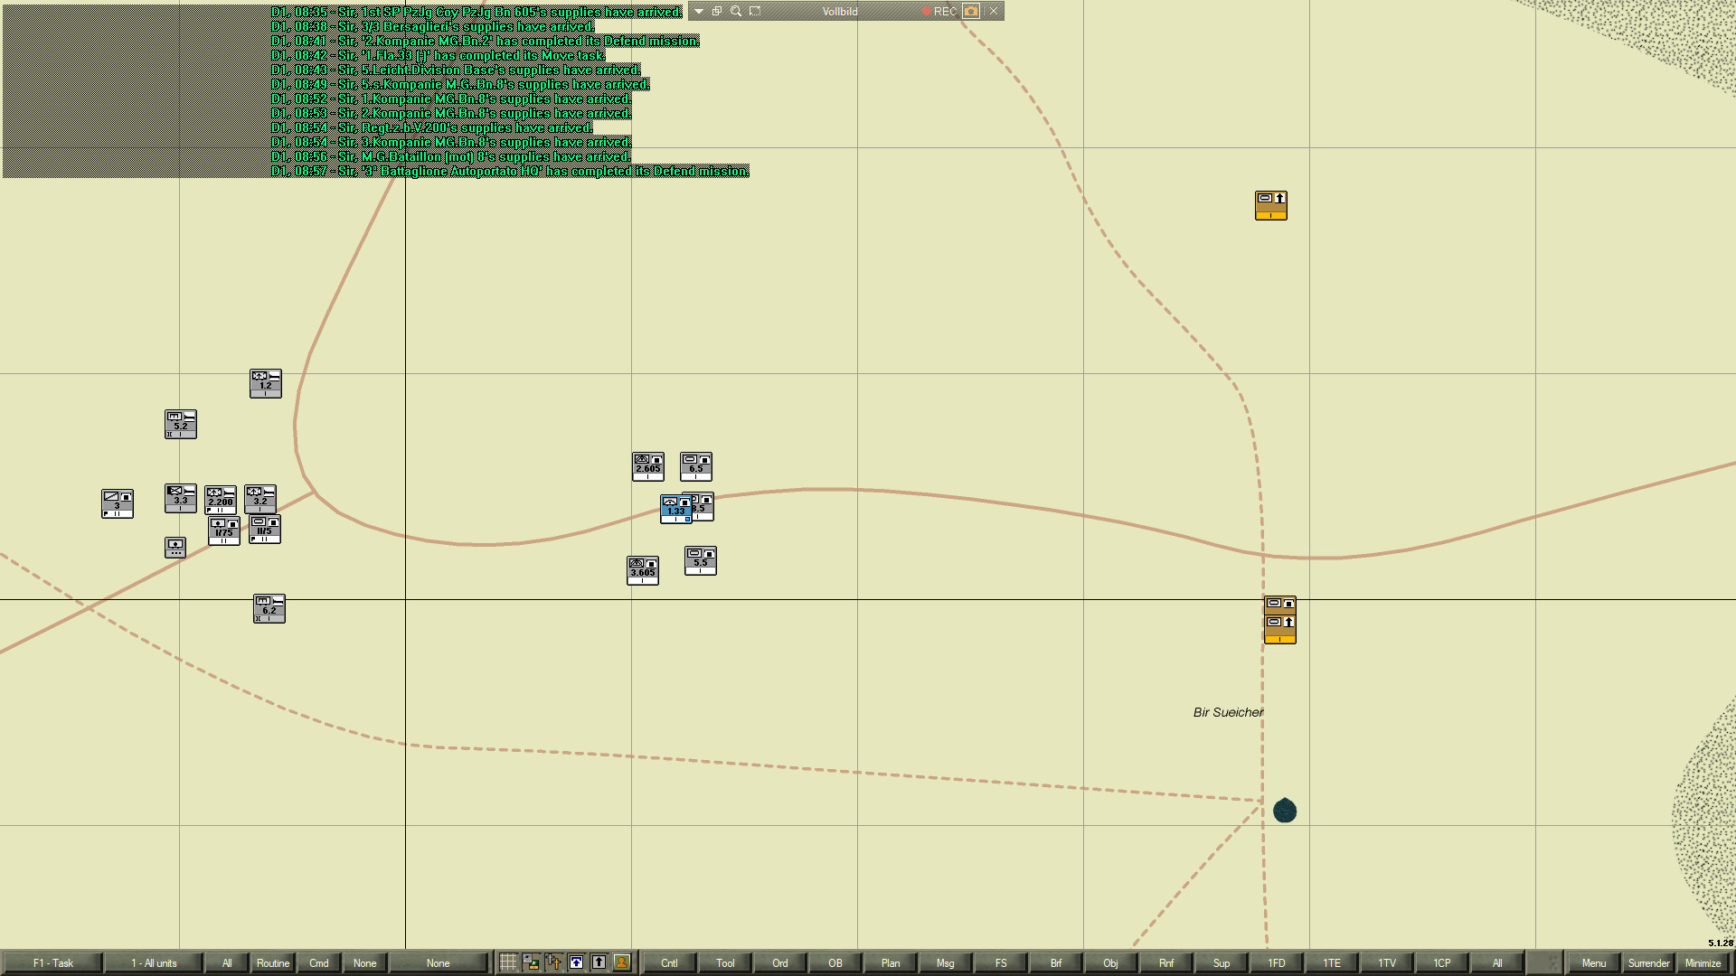Open the F1 - Task dropdown
1736x976 pixels.
pyautogui.click(x=52, y=962)
